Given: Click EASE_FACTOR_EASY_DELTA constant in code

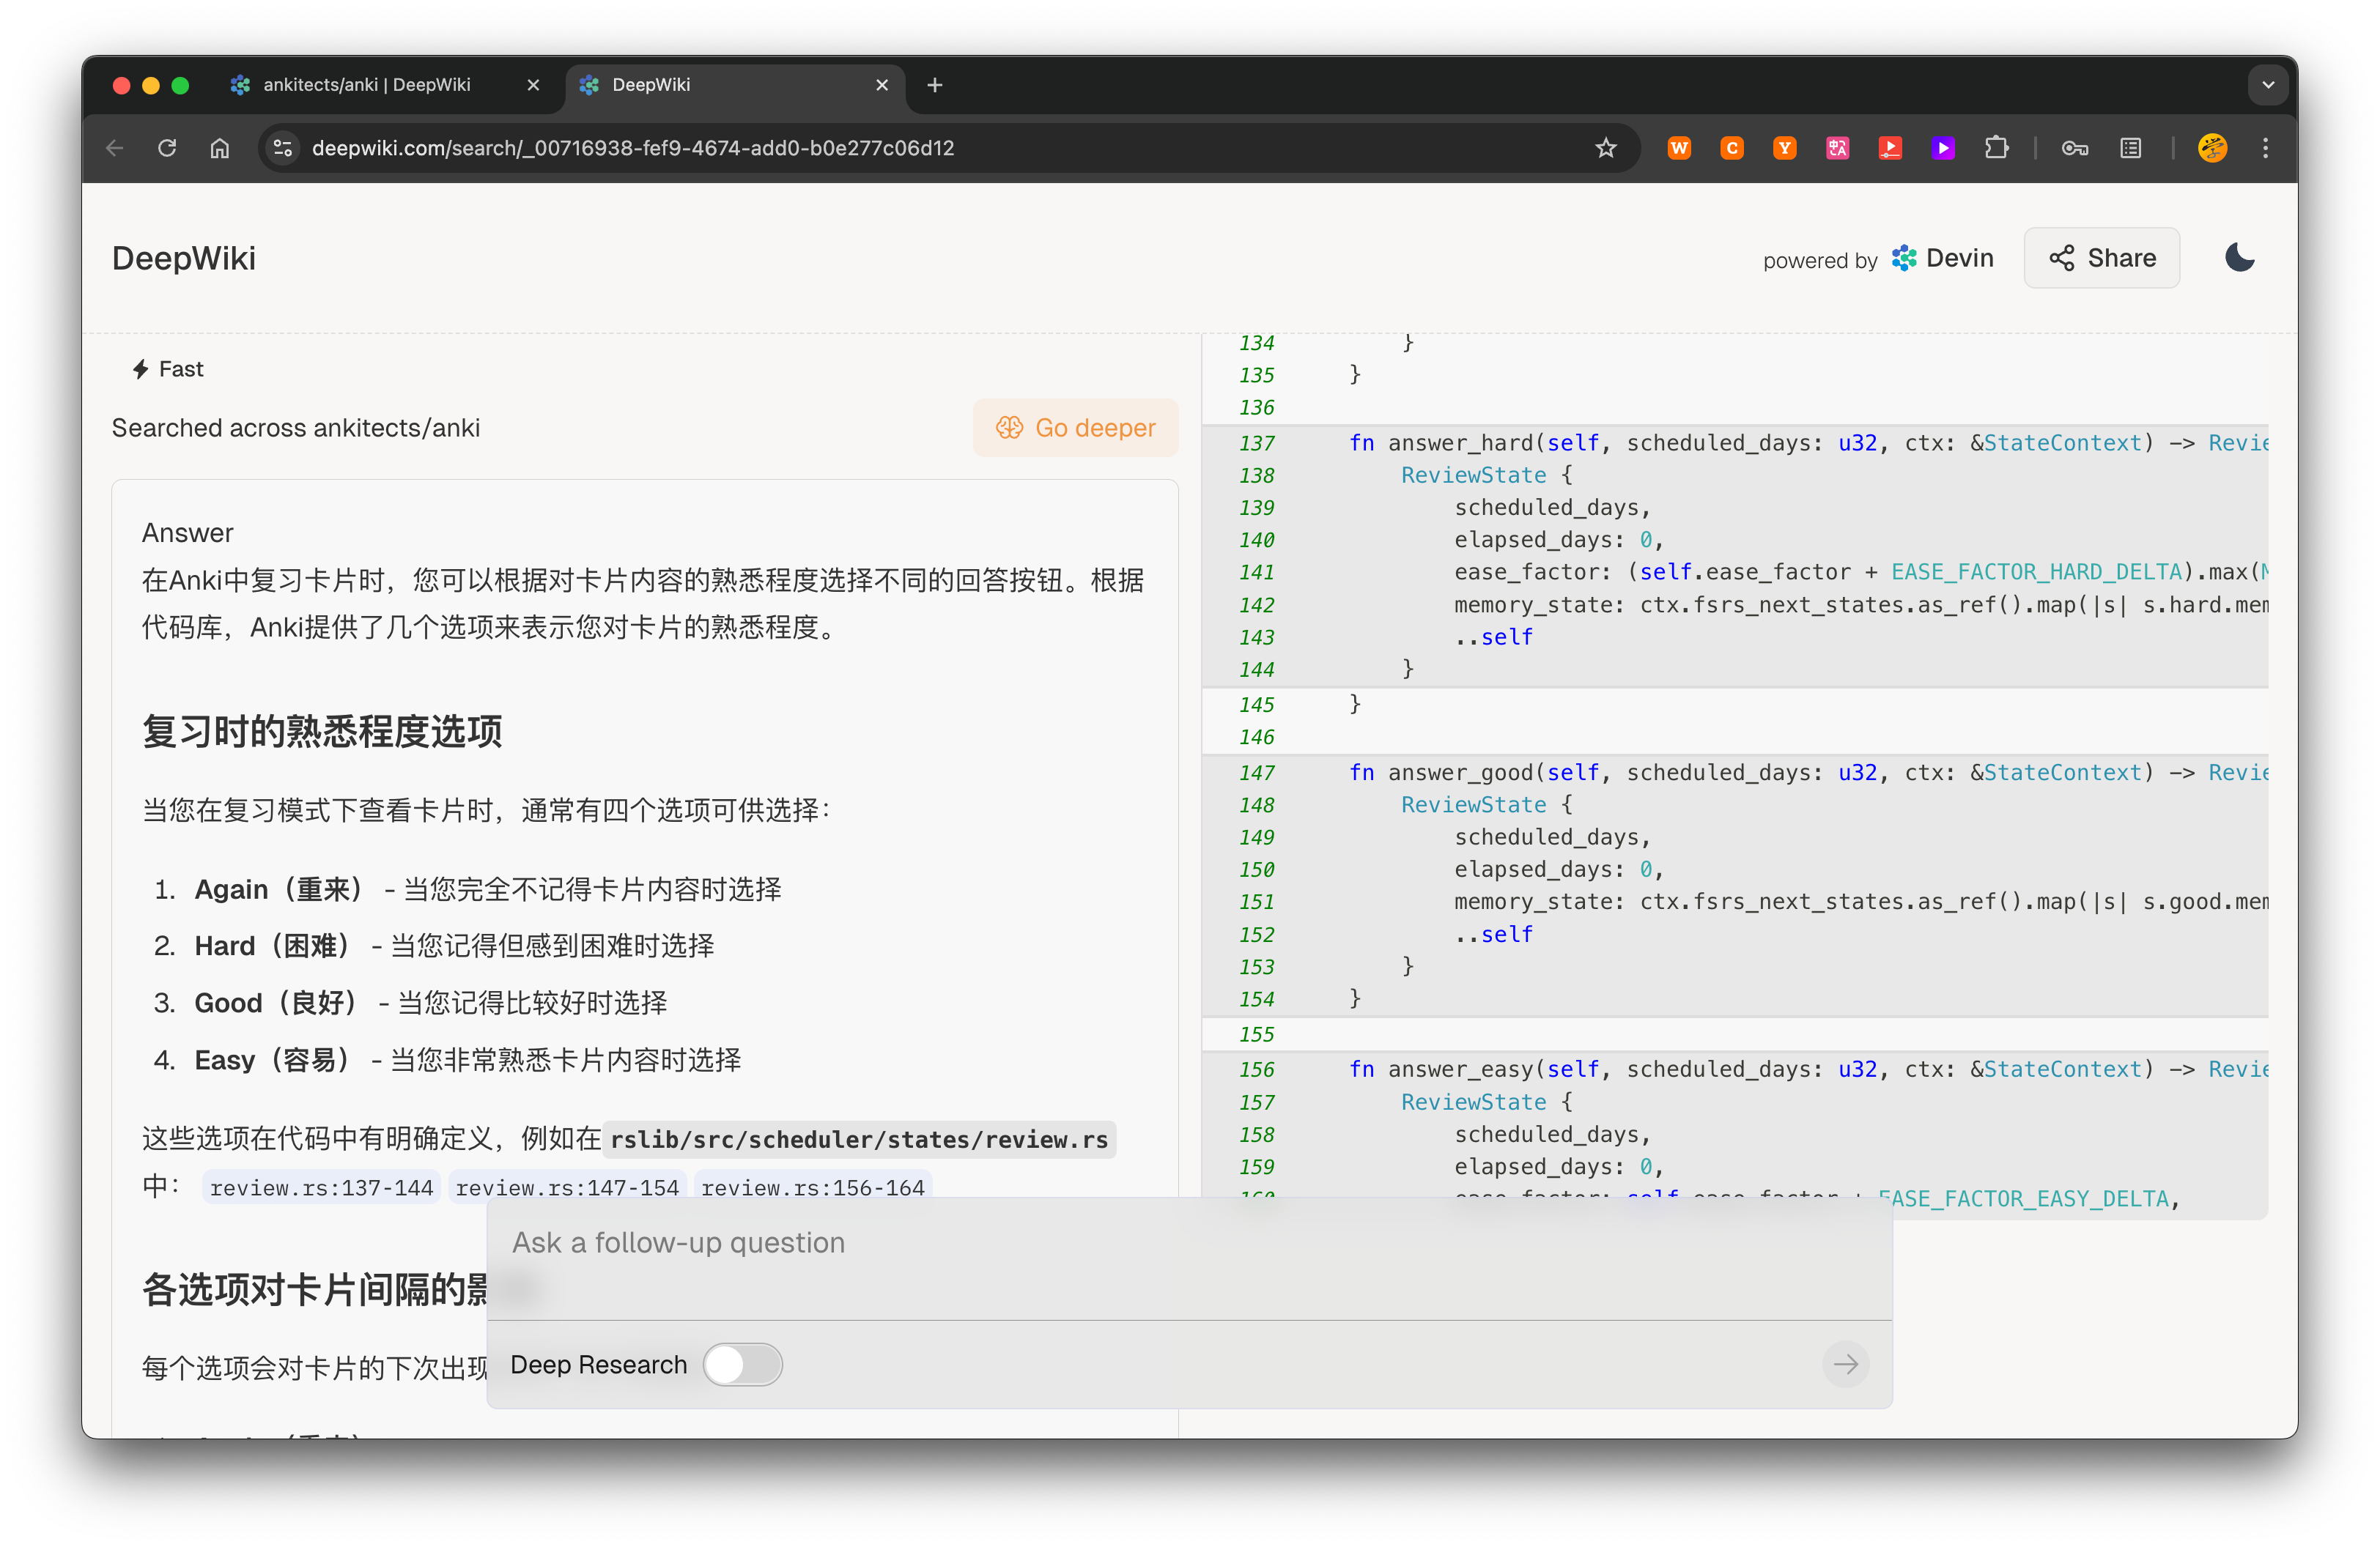Looking at the screenshot, I should point(2023,1198).
